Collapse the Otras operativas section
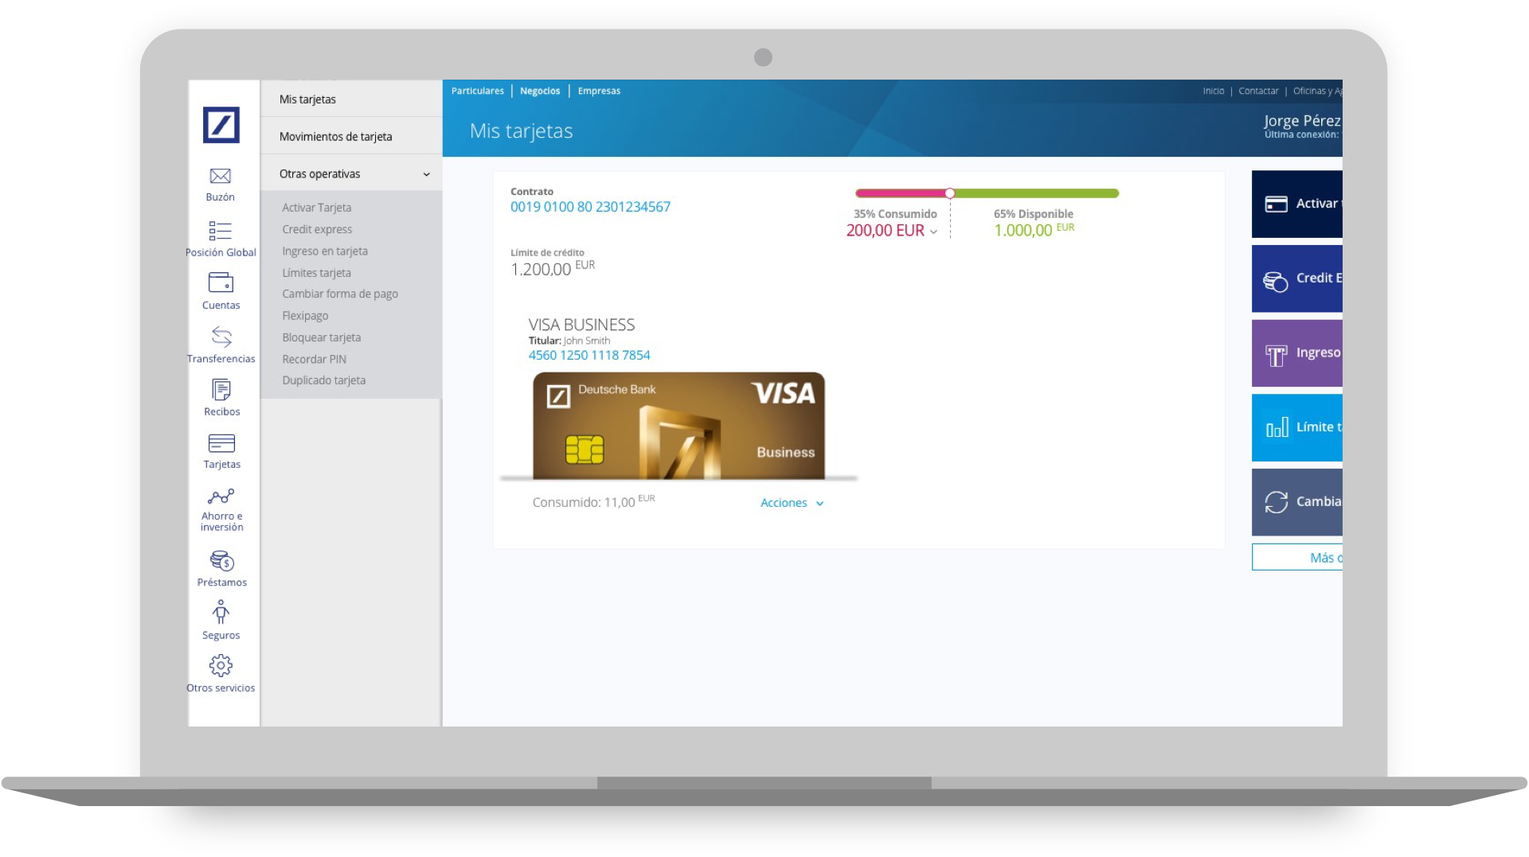This screenshot has width=1529, height=857. pos(426,174)
